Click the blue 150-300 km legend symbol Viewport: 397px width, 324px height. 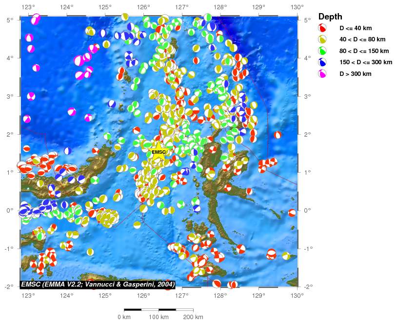(x=322, y=62)
